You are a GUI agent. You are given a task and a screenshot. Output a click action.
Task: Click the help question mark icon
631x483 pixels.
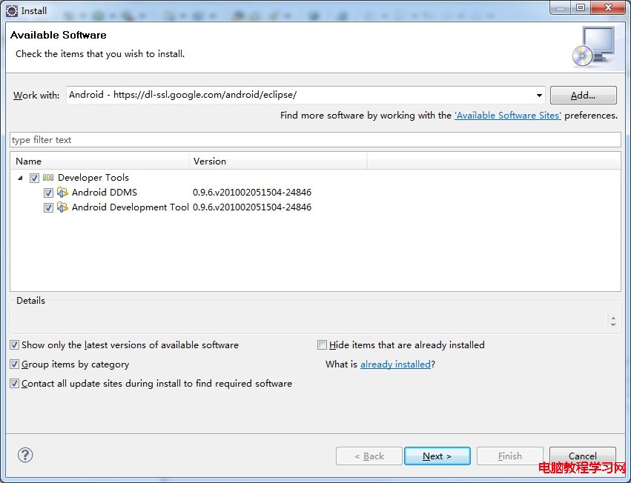pos(25,455)
